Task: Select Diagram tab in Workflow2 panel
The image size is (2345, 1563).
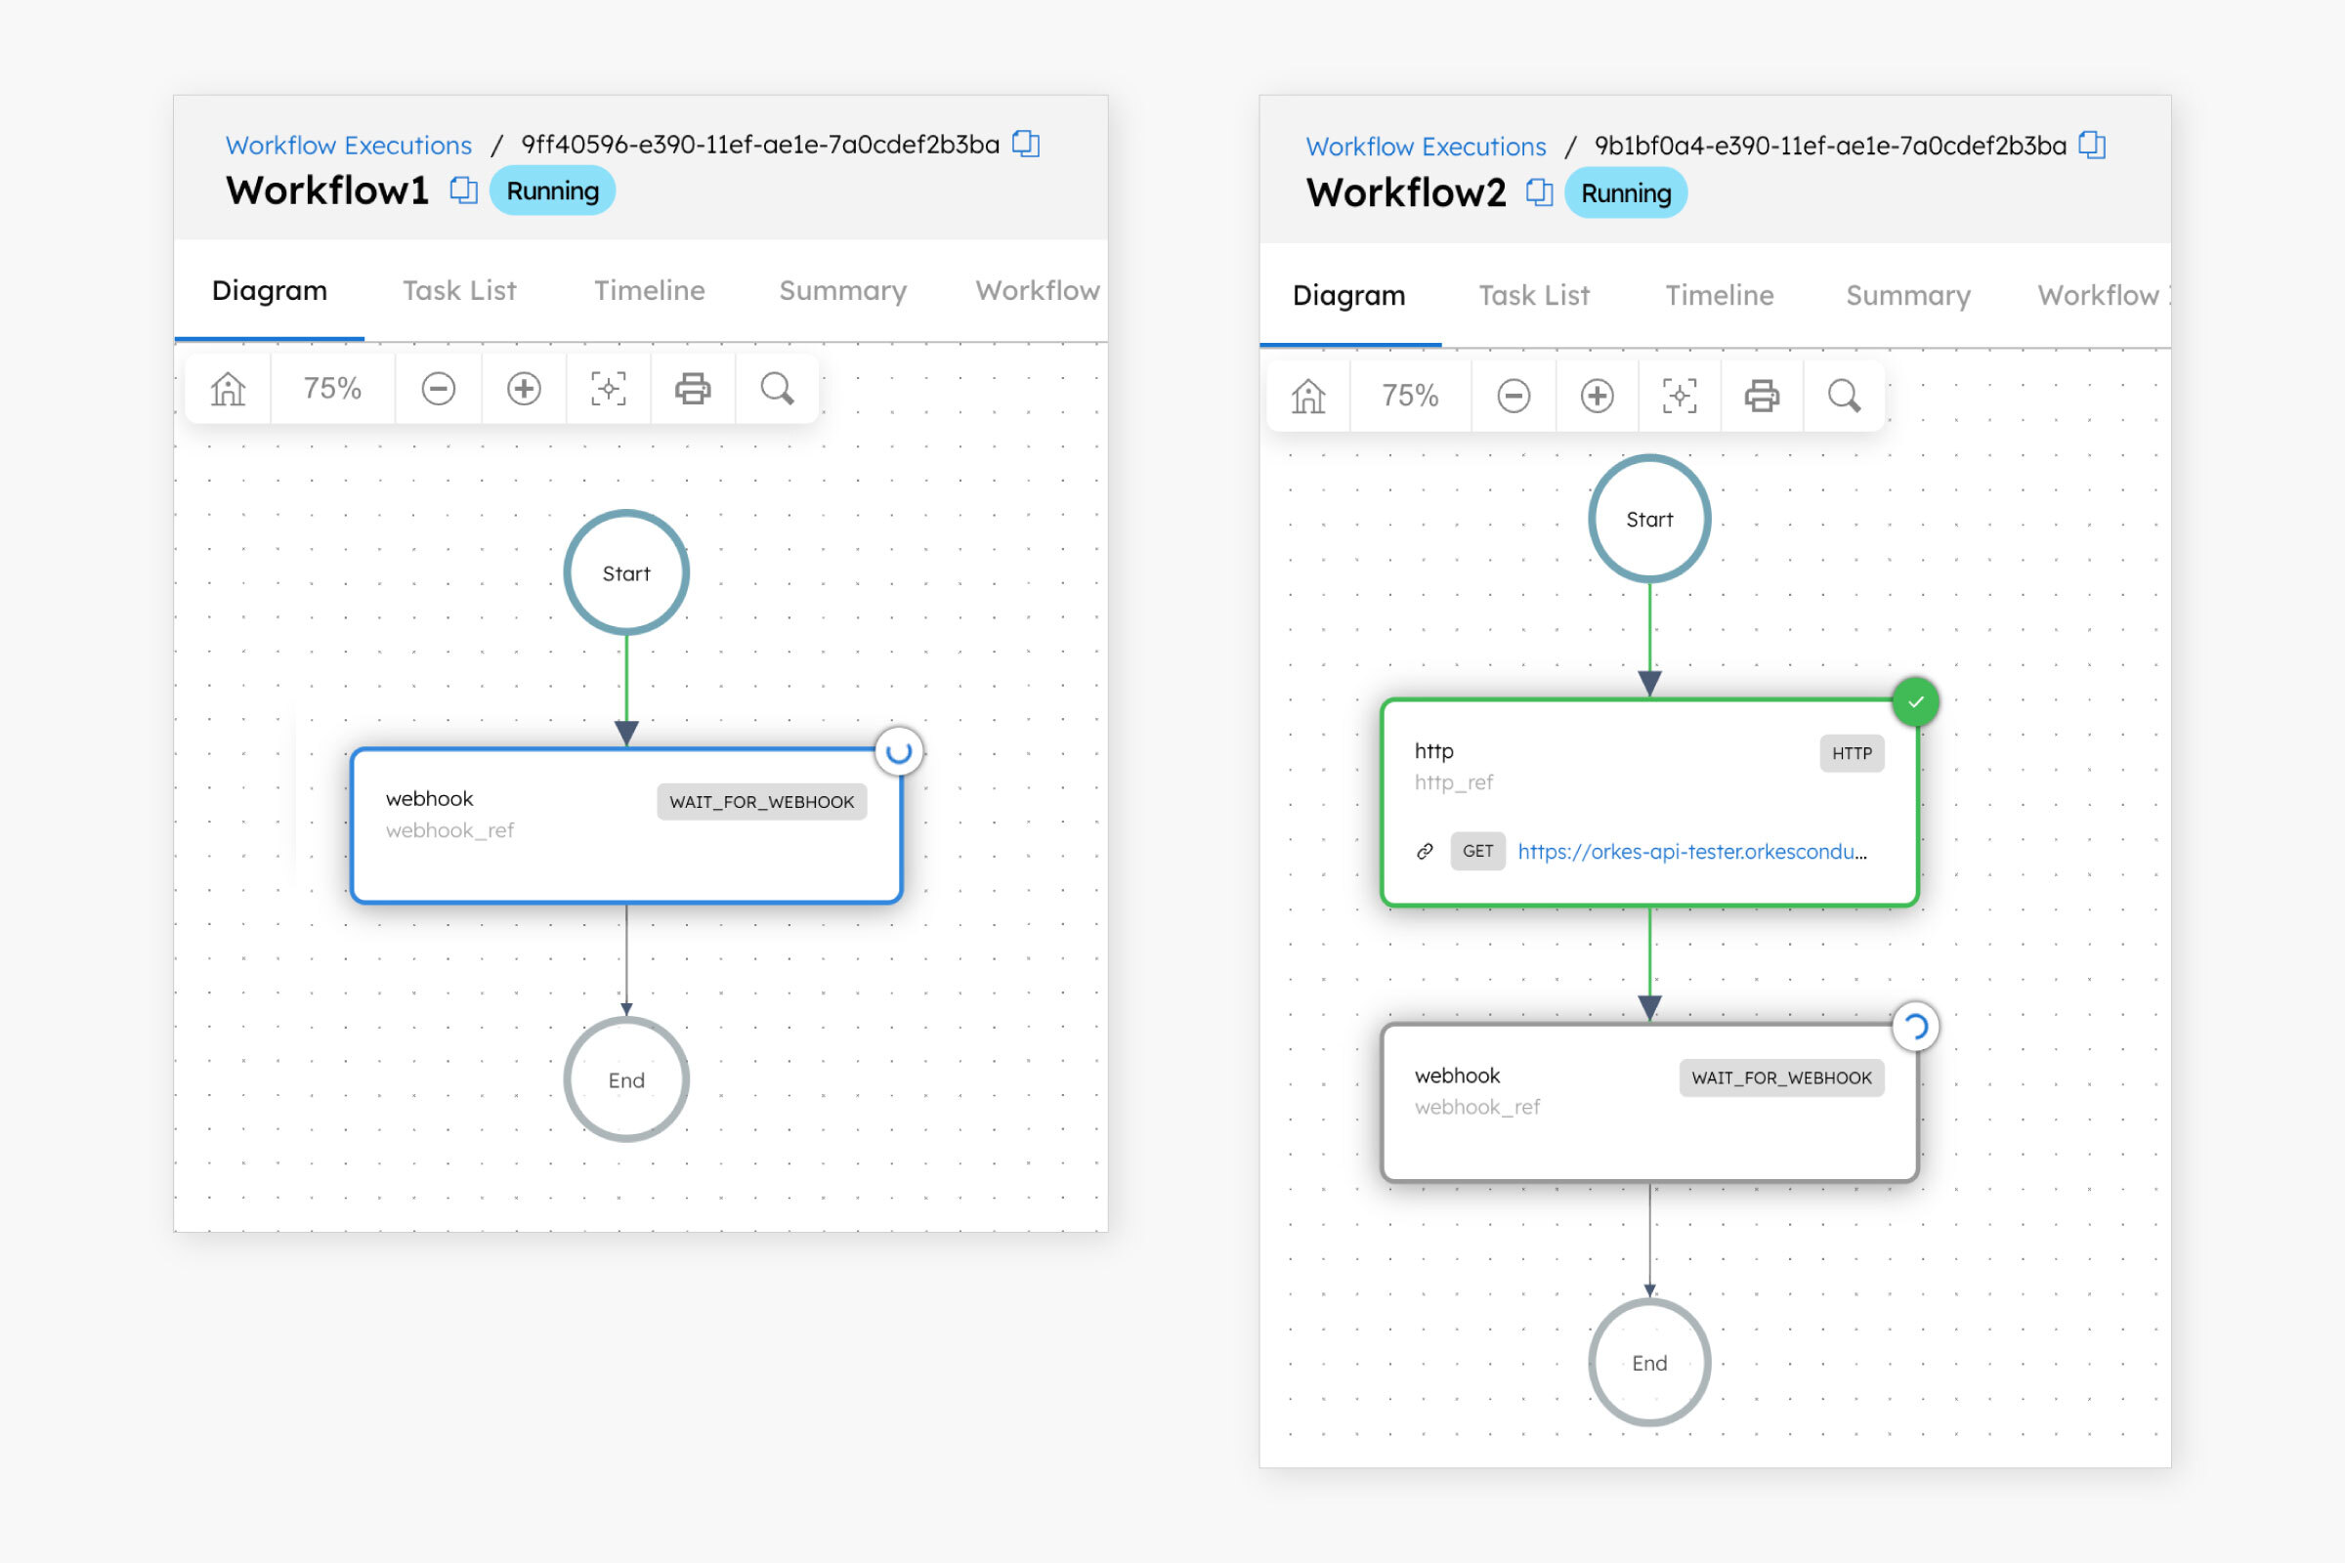Action: [x=1349, y=295]
